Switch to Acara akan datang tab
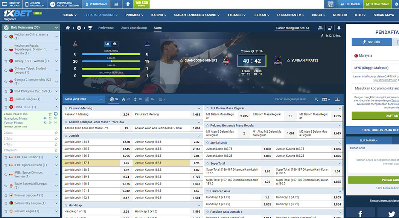The height and width of the screenshot is (218, 399). coord(134,28)
